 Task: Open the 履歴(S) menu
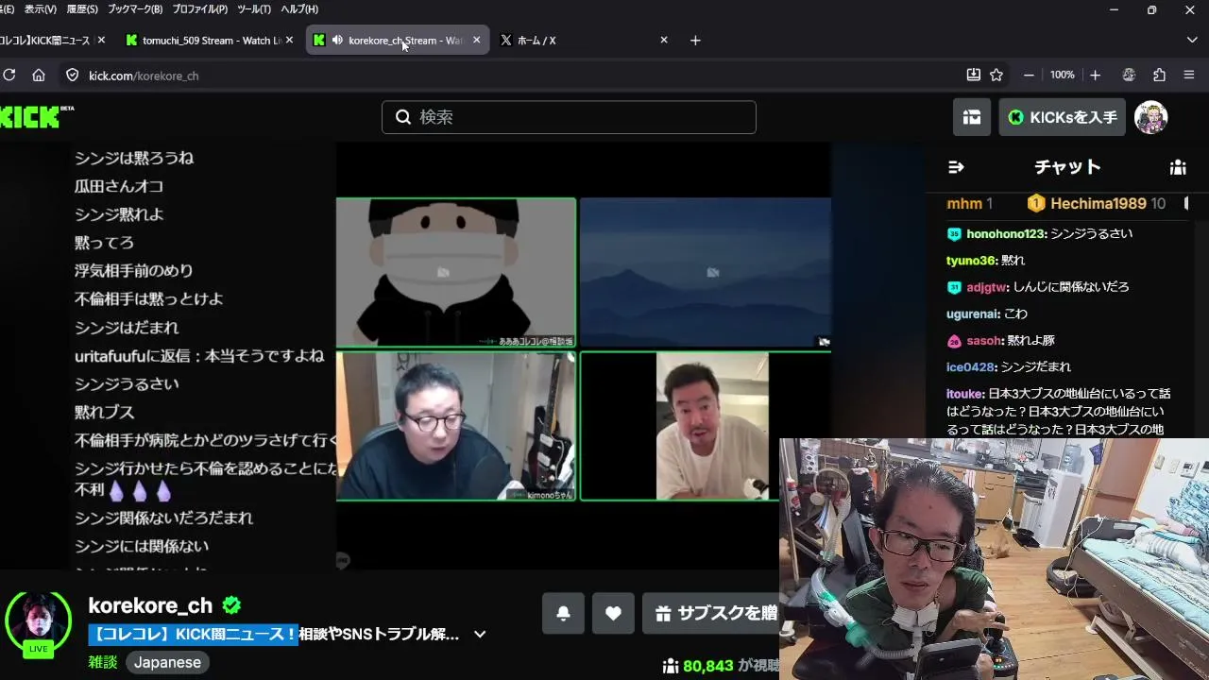point(82,9)
